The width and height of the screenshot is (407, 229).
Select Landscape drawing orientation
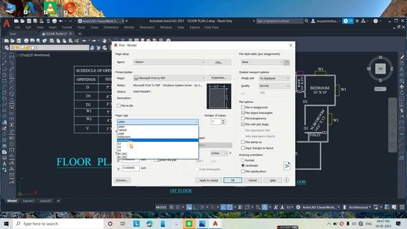point(243,165)
